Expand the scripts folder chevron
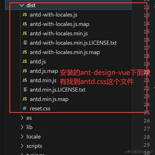This screenshot has height=155, width=155. 22,146
